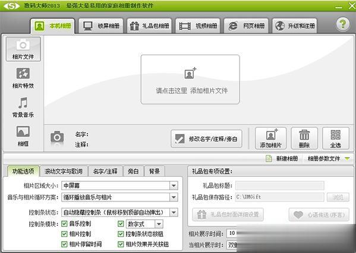The height and width of the screenshot is (253, 356).
Task: Click the 相片展示时间 value field
Action: (232, 233)
